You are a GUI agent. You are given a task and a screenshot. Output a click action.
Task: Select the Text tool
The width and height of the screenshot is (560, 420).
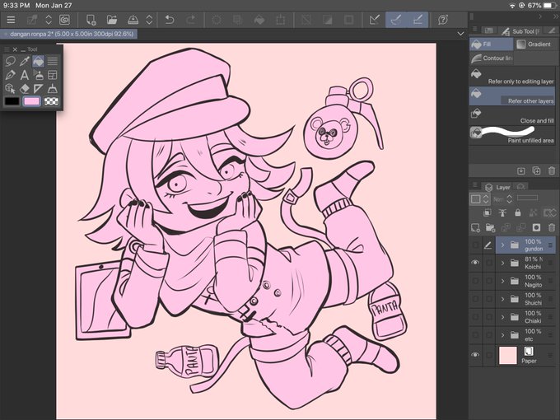24,75
